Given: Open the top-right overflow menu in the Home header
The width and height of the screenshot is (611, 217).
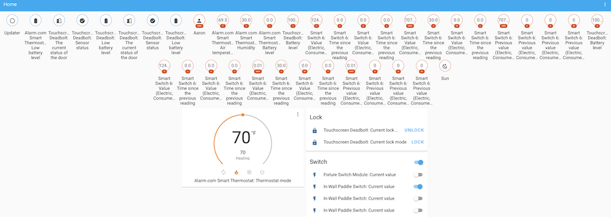Looking at the screenshot, I should point(605,4).
